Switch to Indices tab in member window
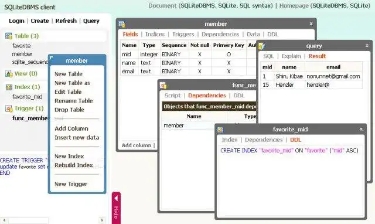The image size is (375, 224). [155, 34]
